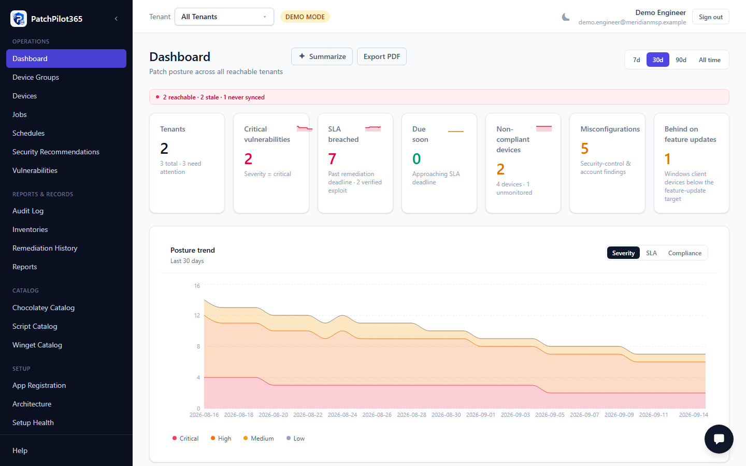Click the Posture trend chart title
Image resolution: width=746 pixels, height=466 pixels.
(x=193, y=250)
